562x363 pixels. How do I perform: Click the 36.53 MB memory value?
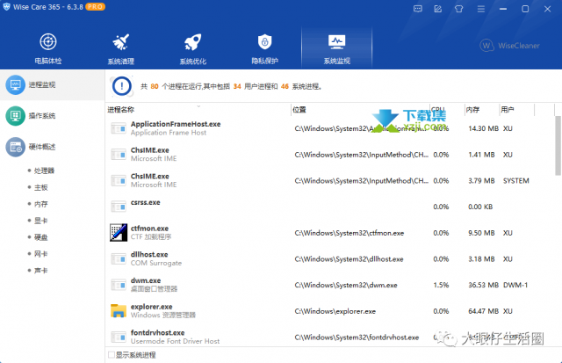483,285
